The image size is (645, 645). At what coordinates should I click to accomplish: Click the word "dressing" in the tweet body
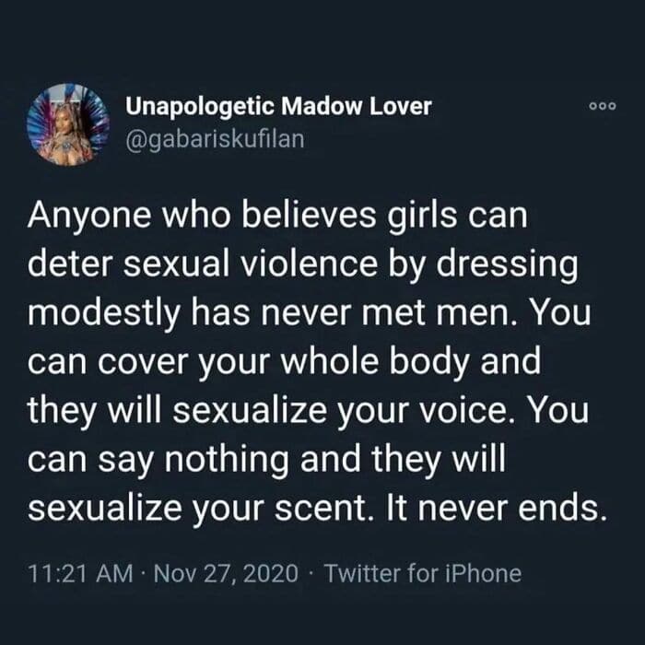pyautogui.click(x=507, y=265)
